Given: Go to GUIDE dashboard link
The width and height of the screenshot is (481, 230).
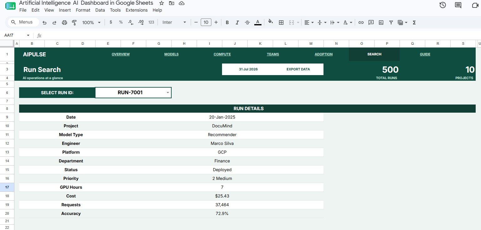Looking at the screenshot, I should tap(425, 54).
